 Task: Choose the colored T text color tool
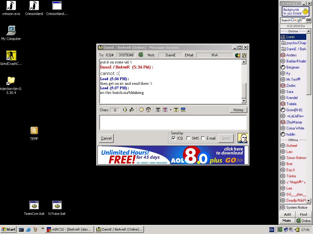coord(165,110)
